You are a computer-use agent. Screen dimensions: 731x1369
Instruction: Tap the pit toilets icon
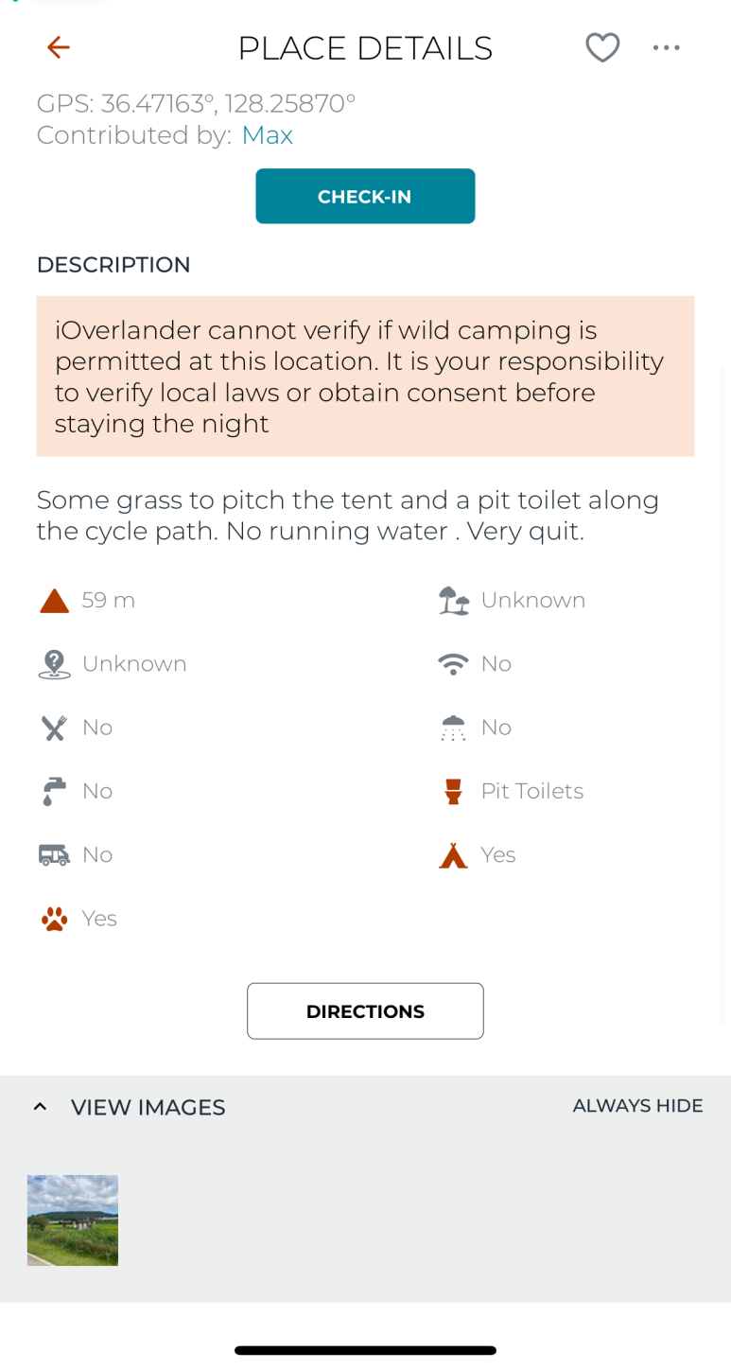[x=454, y=791]
